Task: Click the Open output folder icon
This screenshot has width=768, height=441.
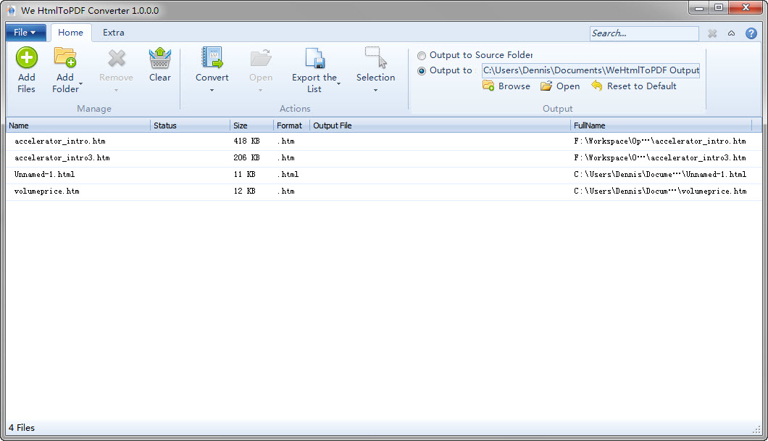Action: coord(546,86)
